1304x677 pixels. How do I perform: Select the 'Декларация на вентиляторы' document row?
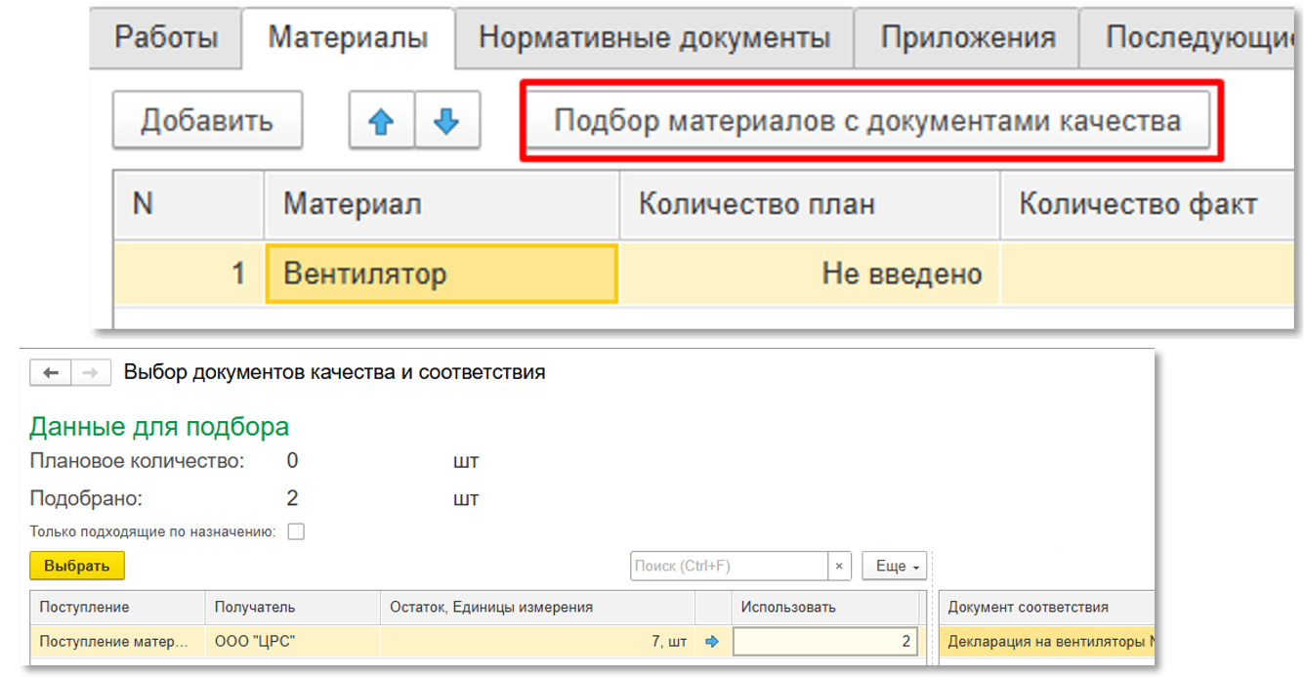point(1045,642)
